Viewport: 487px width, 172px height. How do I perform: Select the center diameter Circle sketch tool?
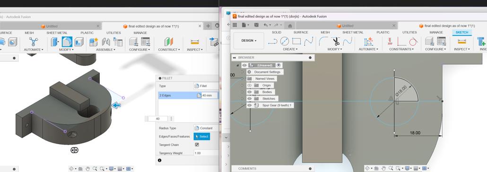click(285, 41)
